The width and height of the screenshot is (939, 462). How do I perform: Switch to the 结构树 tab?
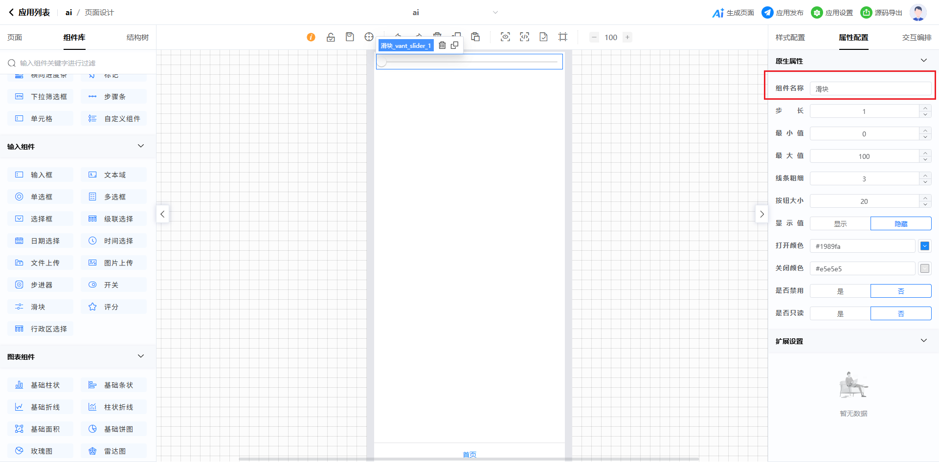[x=137, y=38]
